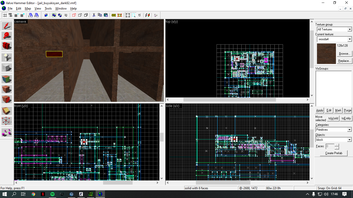Click the wooda4 texture preview thumbnail
Image resolution: width=353 pixels, height=198 pixels.
pyautogui.click(x=326, y=53)
